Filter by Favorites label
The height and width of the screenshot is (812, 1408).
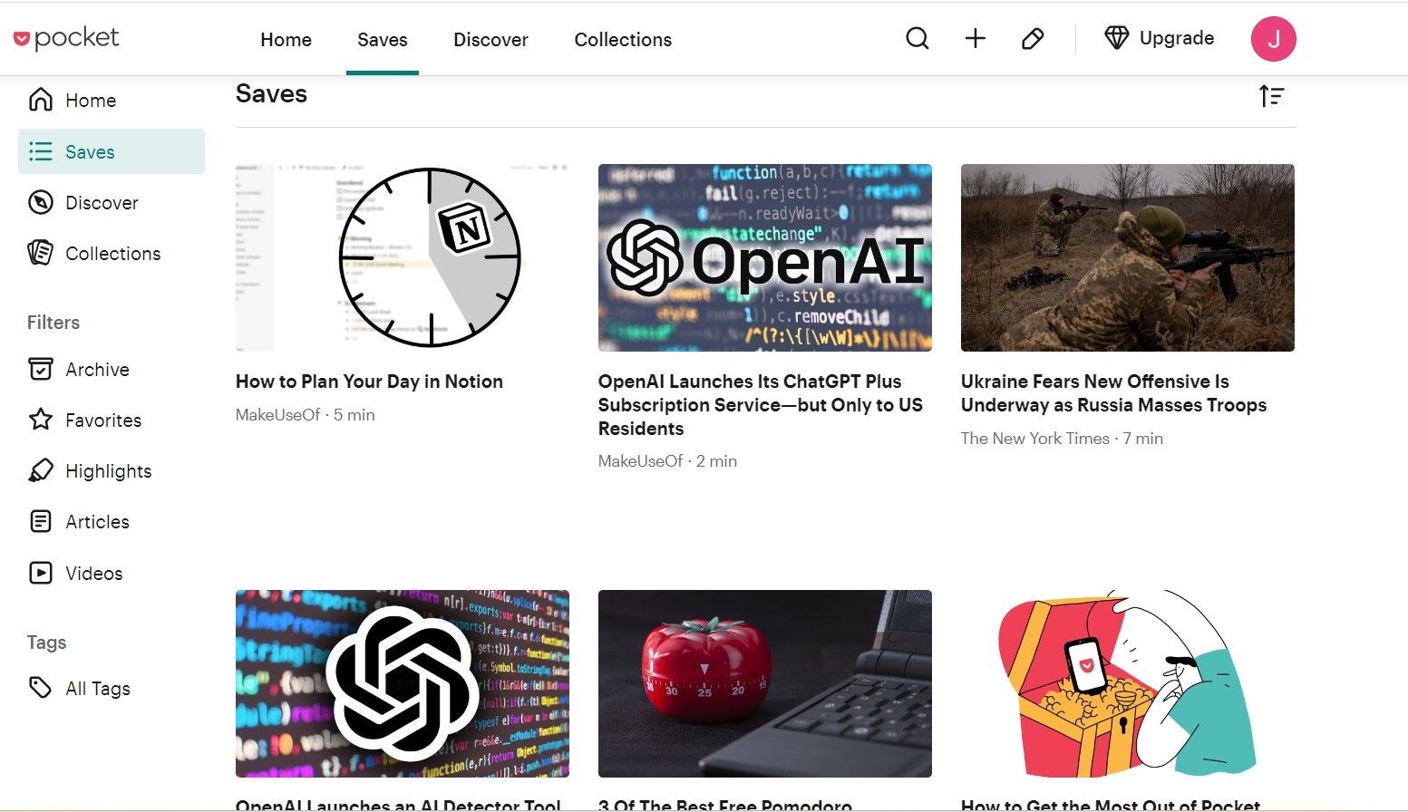coord(103,420)
